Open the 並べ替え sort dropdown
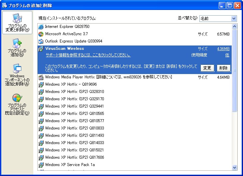243x176 pixels. [234, 19]
